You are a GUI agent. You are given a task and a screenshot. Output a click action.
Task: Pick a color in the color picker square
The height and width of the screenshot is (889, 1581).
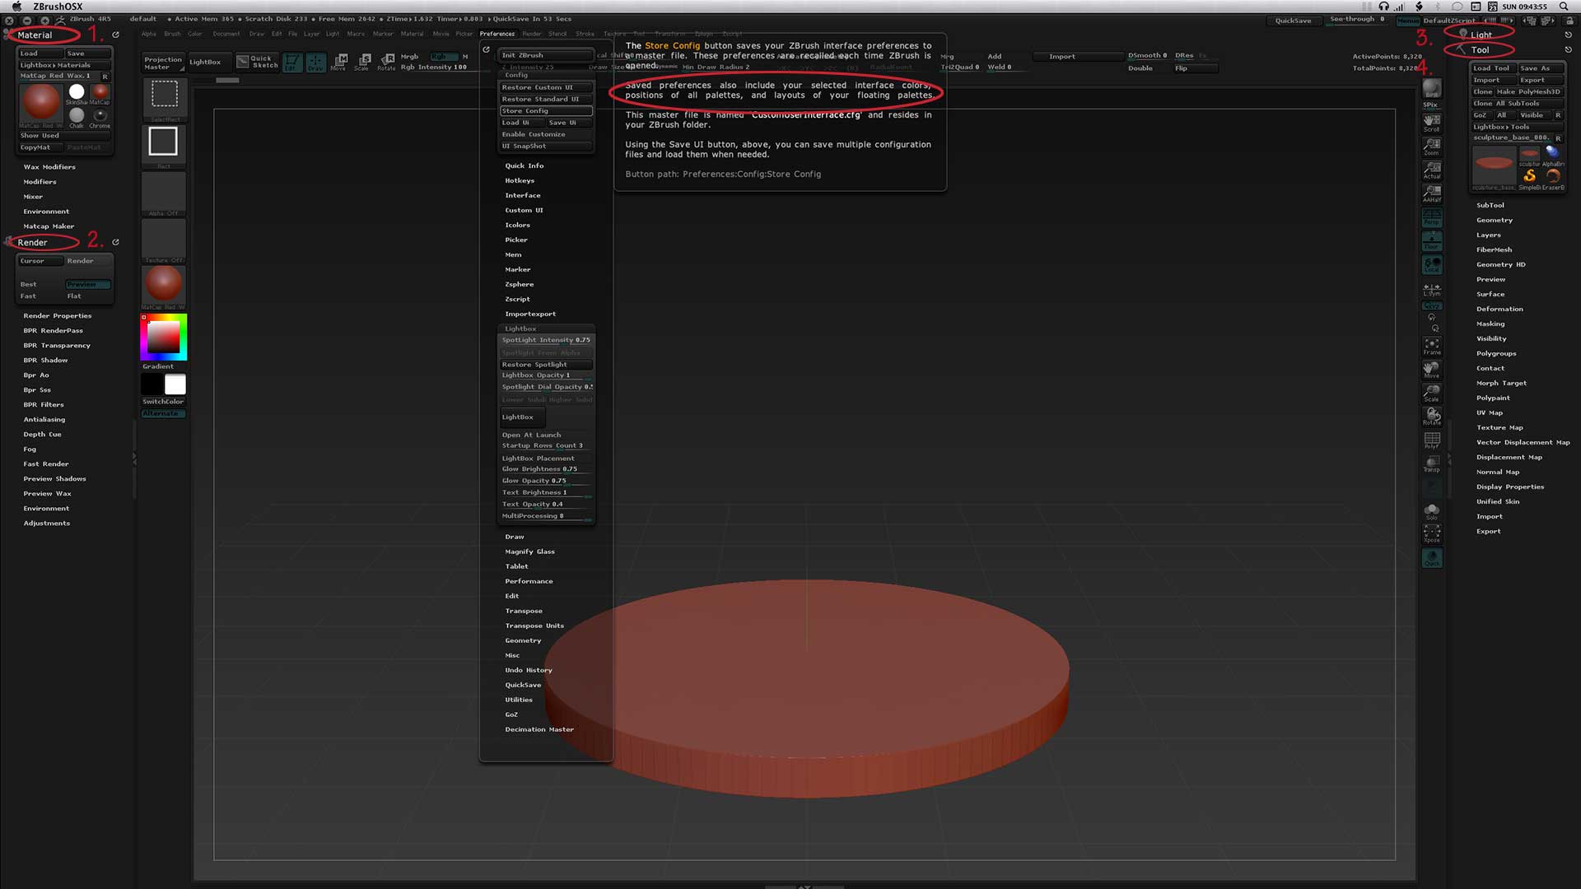coord(163,337)
